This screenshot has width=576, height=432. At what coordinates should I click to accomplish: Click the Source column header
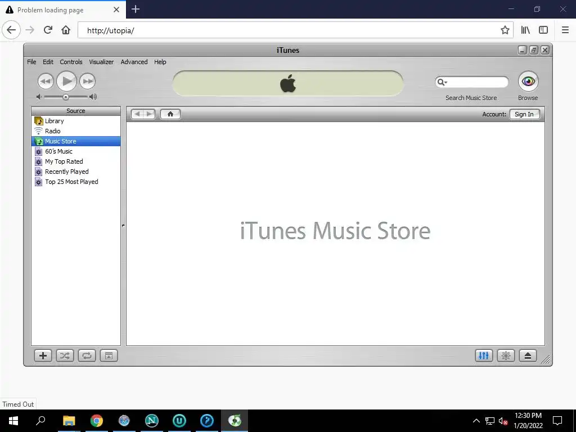coord(76,111)
